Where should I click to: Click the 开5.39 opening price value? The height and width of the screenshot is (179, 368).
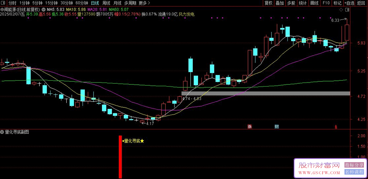[32, 14]
